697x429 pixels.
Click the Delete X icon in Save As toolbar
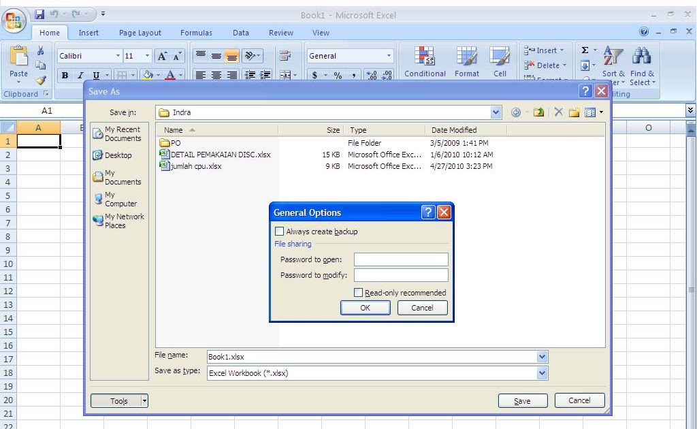click(x=559, y=112)
